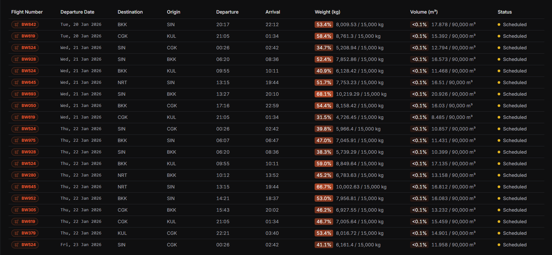
Task: Select volume text '14.901 / 90,000 m³'
Action: [x=453, y=233]
